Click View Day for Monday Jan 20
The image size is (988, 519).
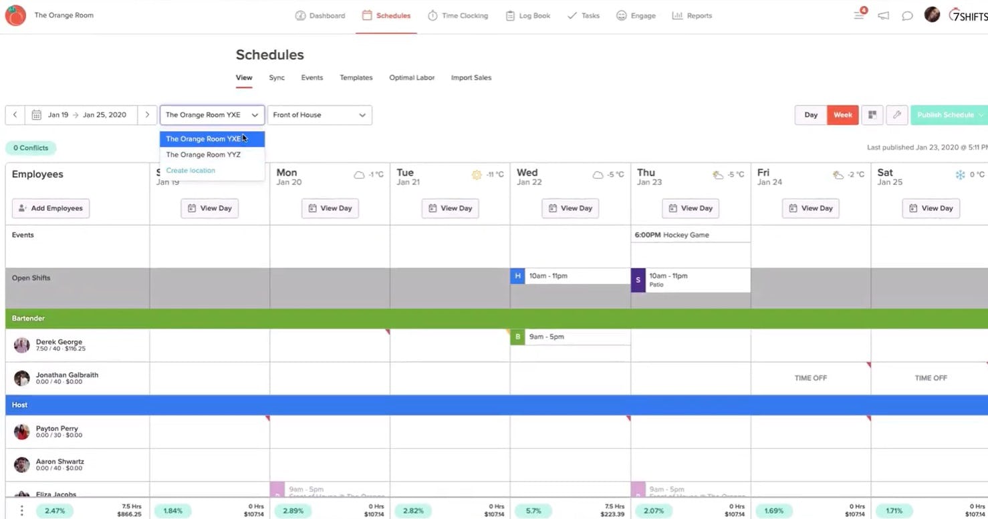330,208
